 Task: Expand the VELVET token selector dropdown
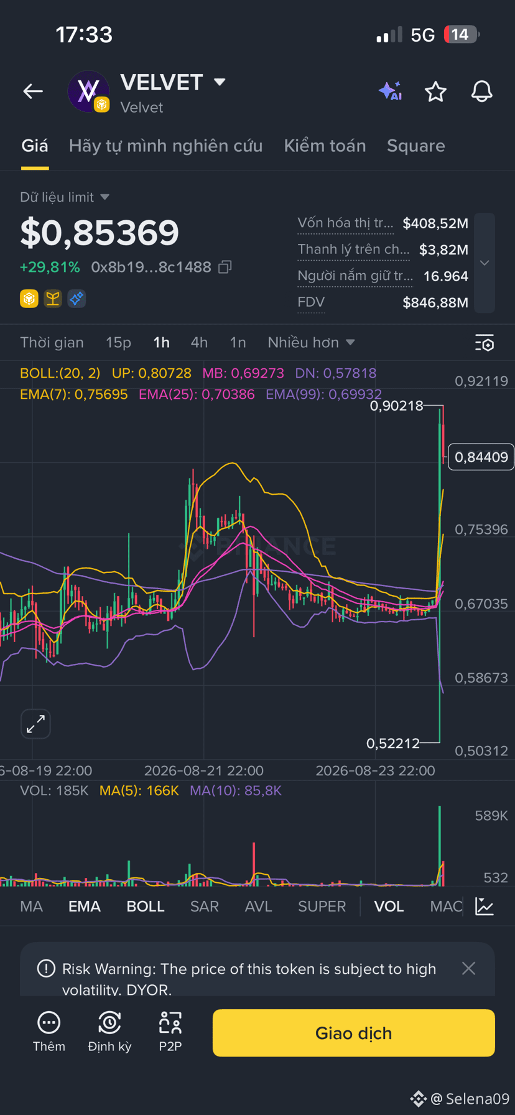[x=220, y=82]
